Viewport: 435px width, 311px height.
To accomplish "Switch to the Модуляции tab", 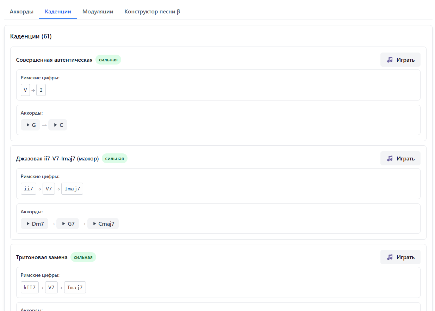I will [98, 12].
